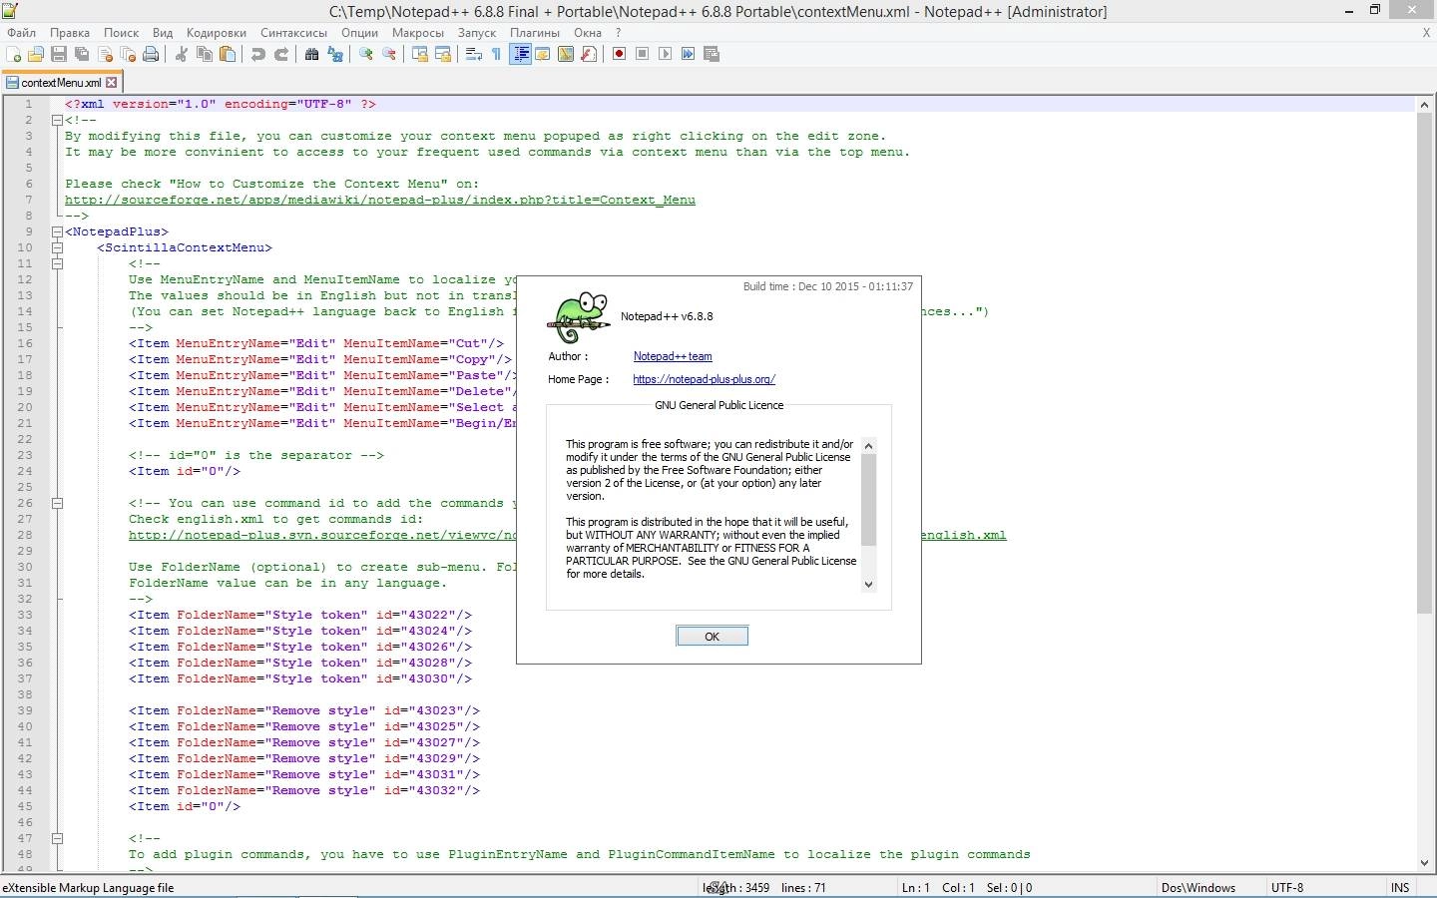This screenshot has height=898, width=1437.
Task: Click the editor vertical scrollbar down arrow
Action: (1424, 864)
